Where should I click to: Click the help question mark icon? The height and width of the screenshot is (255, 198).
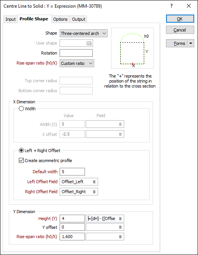(x=171, y=6)
